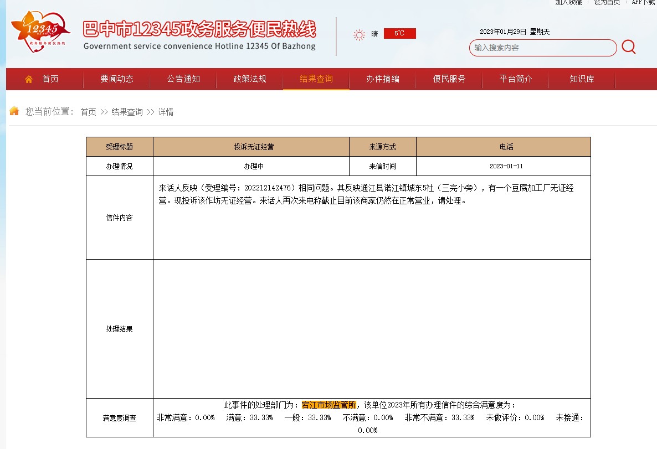Click the 您当前位置 label
Image resolution: width=657 pixels, height=449 pixels.
click(x=49, y=111)
